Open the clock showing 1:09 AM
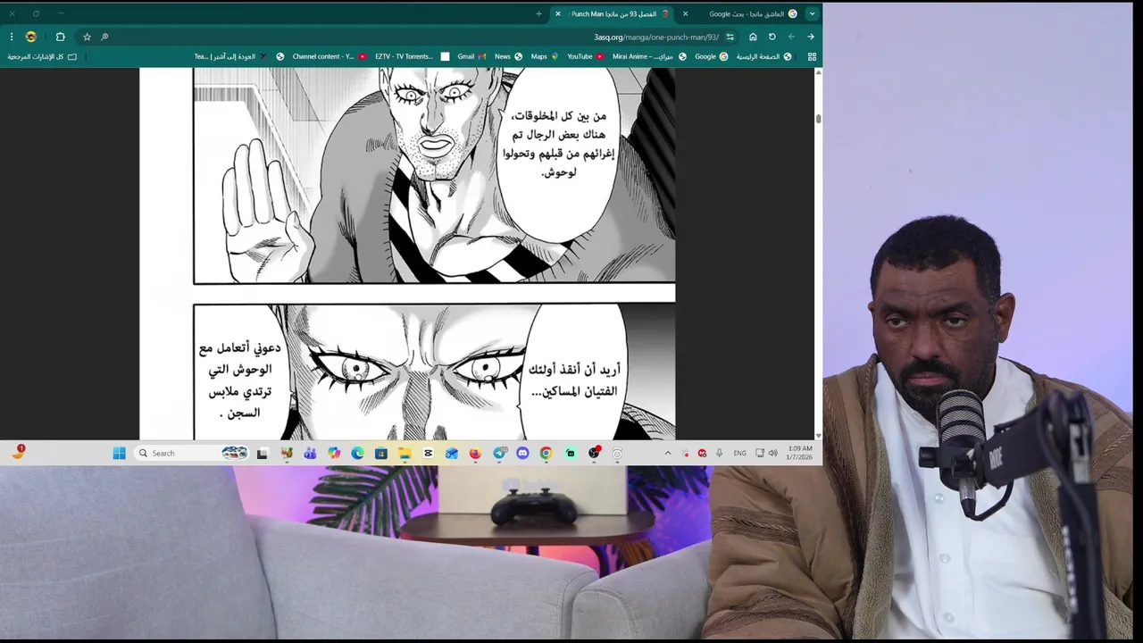1143x643 pixels. 799,453
